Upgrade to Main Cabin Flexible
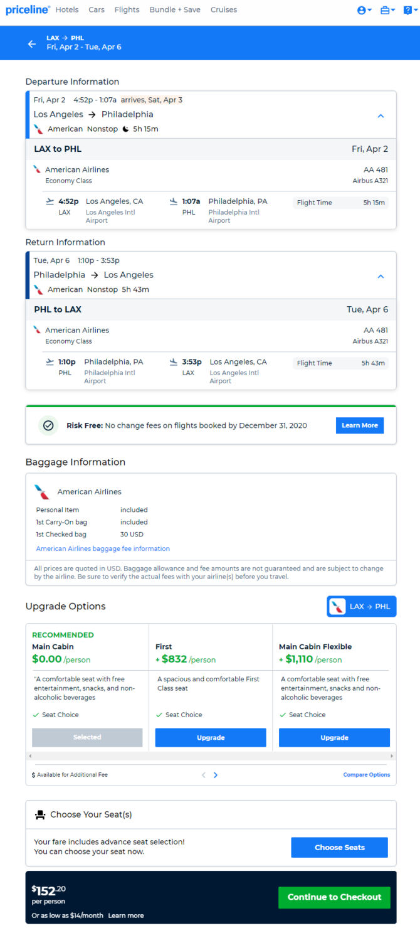This screenshot has height=928, width=420. click(x=334, y=737)
